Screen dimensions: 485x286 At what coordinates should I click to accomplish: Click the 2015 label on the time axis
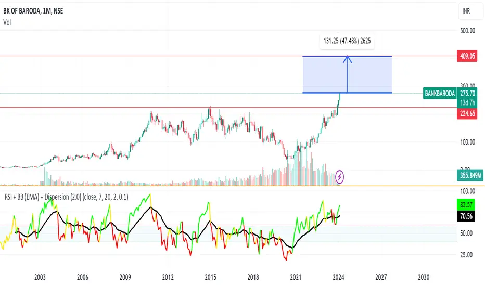[211, 277]
